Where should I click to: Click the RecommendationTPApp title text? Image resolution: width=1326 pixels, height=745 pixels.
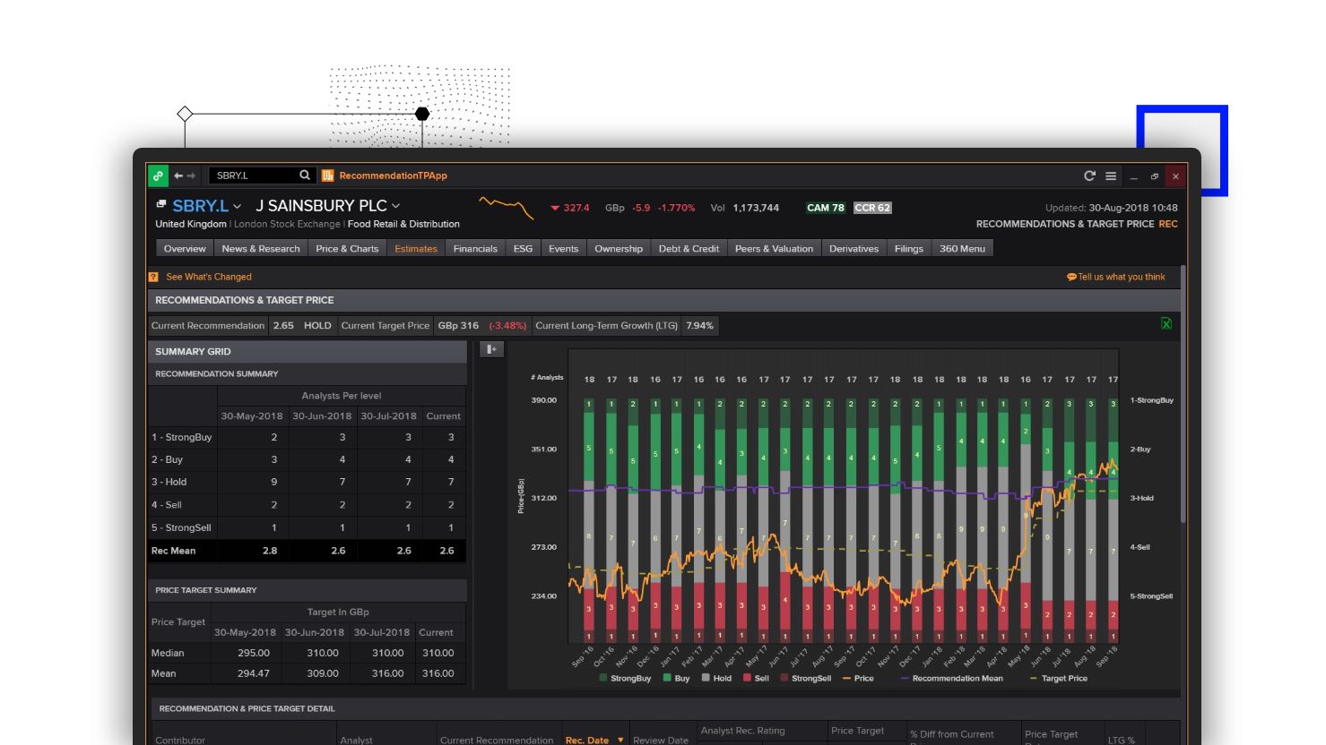click(393, 176)
